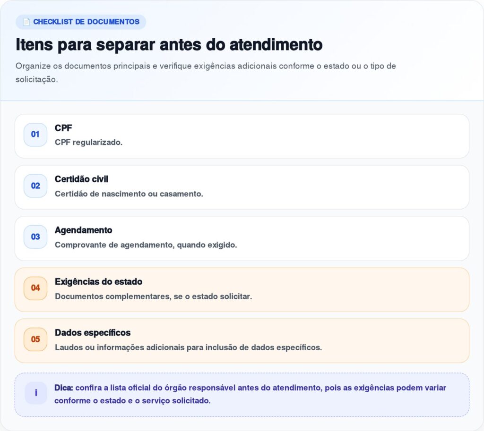Click the Exigências do estado title

pyautogui.click(x=98, y=282)
